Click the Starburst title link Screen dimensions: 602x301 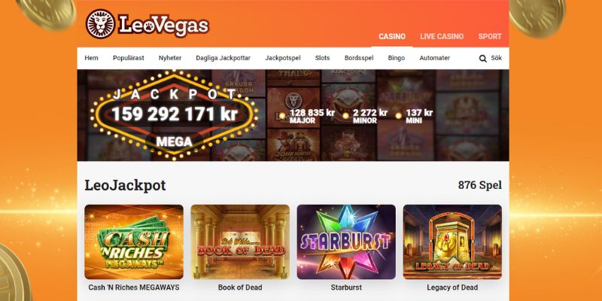pyautogui.click(x=346, y=287)
